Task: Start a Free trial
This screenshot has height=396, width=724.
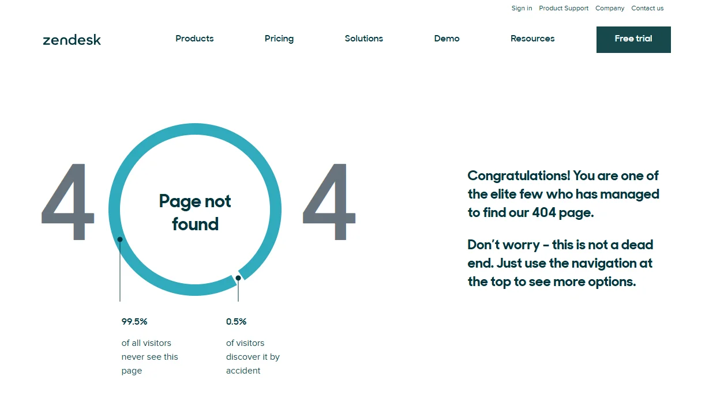Action: 633,39
